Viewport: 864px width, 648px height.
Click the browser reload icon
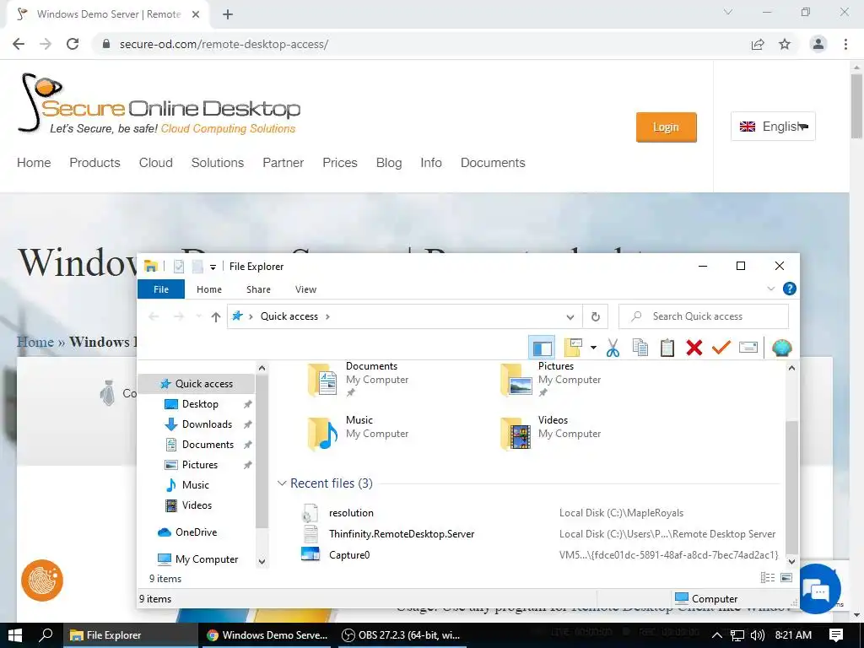[x=73, y=44]
